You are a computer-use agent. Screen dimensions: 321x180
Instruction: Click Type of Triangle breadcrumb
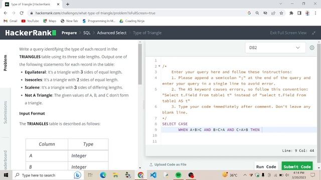coord(147,32)
